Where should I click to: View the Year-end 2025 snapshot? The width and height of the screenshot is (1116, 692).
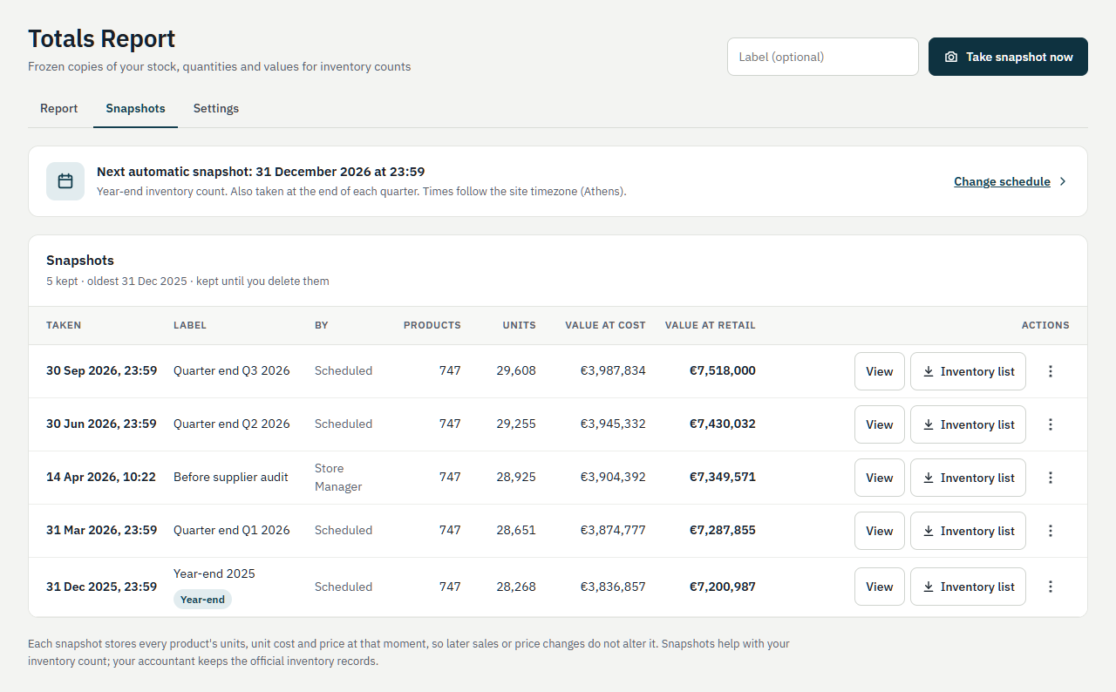[880, 587]
